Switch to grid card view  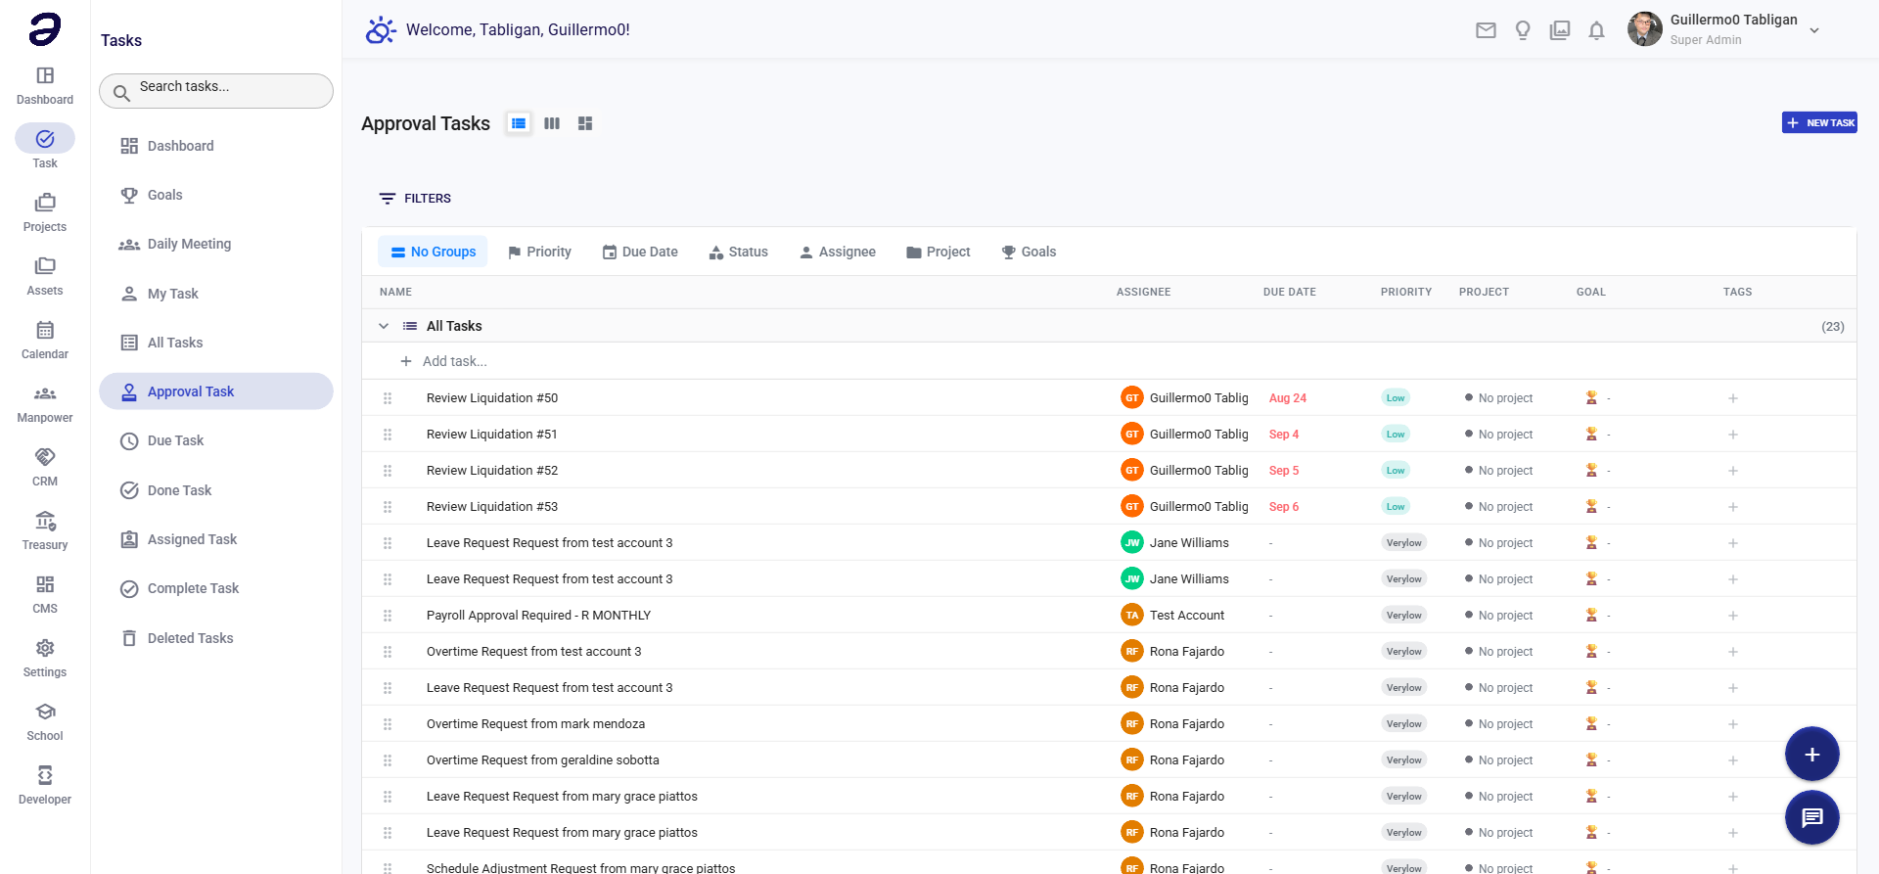585,123
